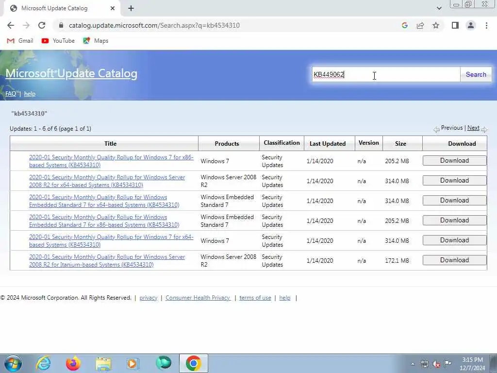The height and width of the screenshot is (373, 497).
Task: Open Windows 7 x64 rollup update link
Action: tap(111, 241)
